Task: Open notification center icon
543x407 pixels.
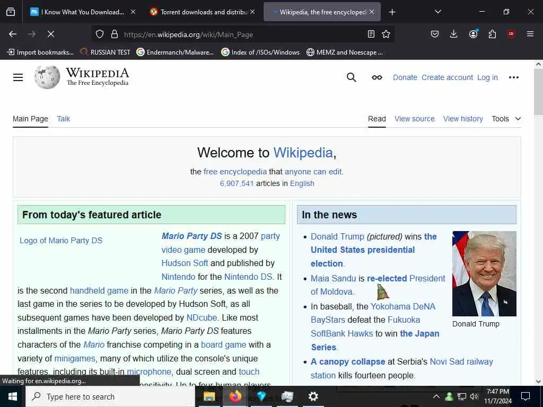Action: 526,396
